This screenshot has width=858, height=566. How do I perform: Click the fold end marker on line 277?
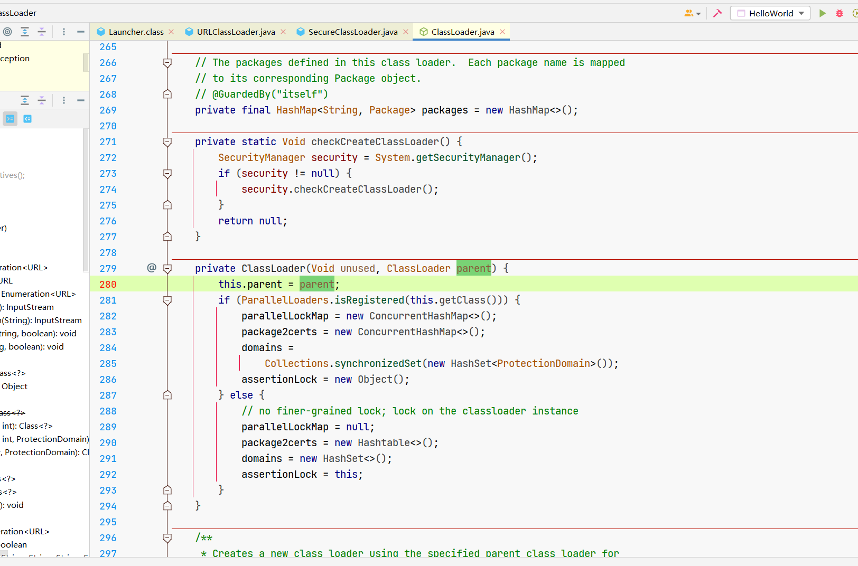tap(167, 237)
